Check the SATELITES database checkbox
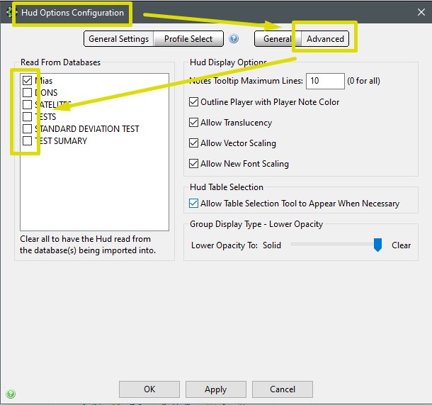The height and width of the screenshot is (405, 432). (x=27, y=105)
